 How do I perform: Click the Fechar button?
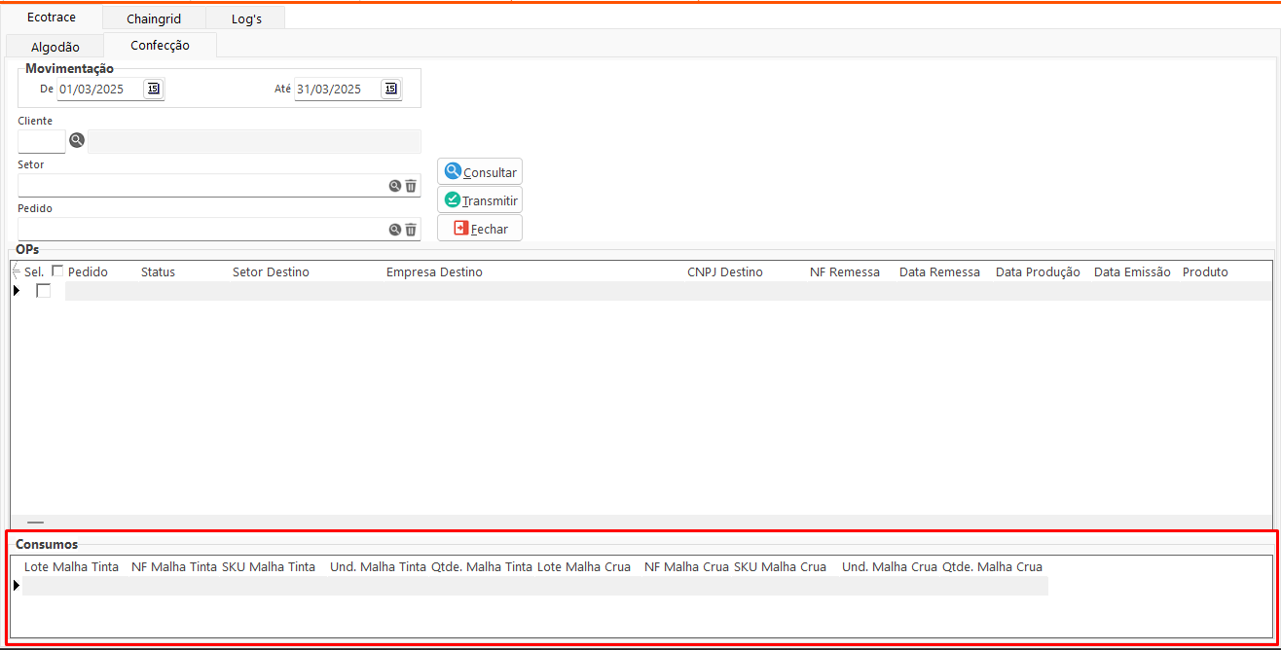coord(480,229)
